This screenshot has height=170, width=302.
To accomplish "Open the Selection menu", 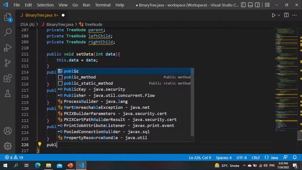I will click(45, 5).
